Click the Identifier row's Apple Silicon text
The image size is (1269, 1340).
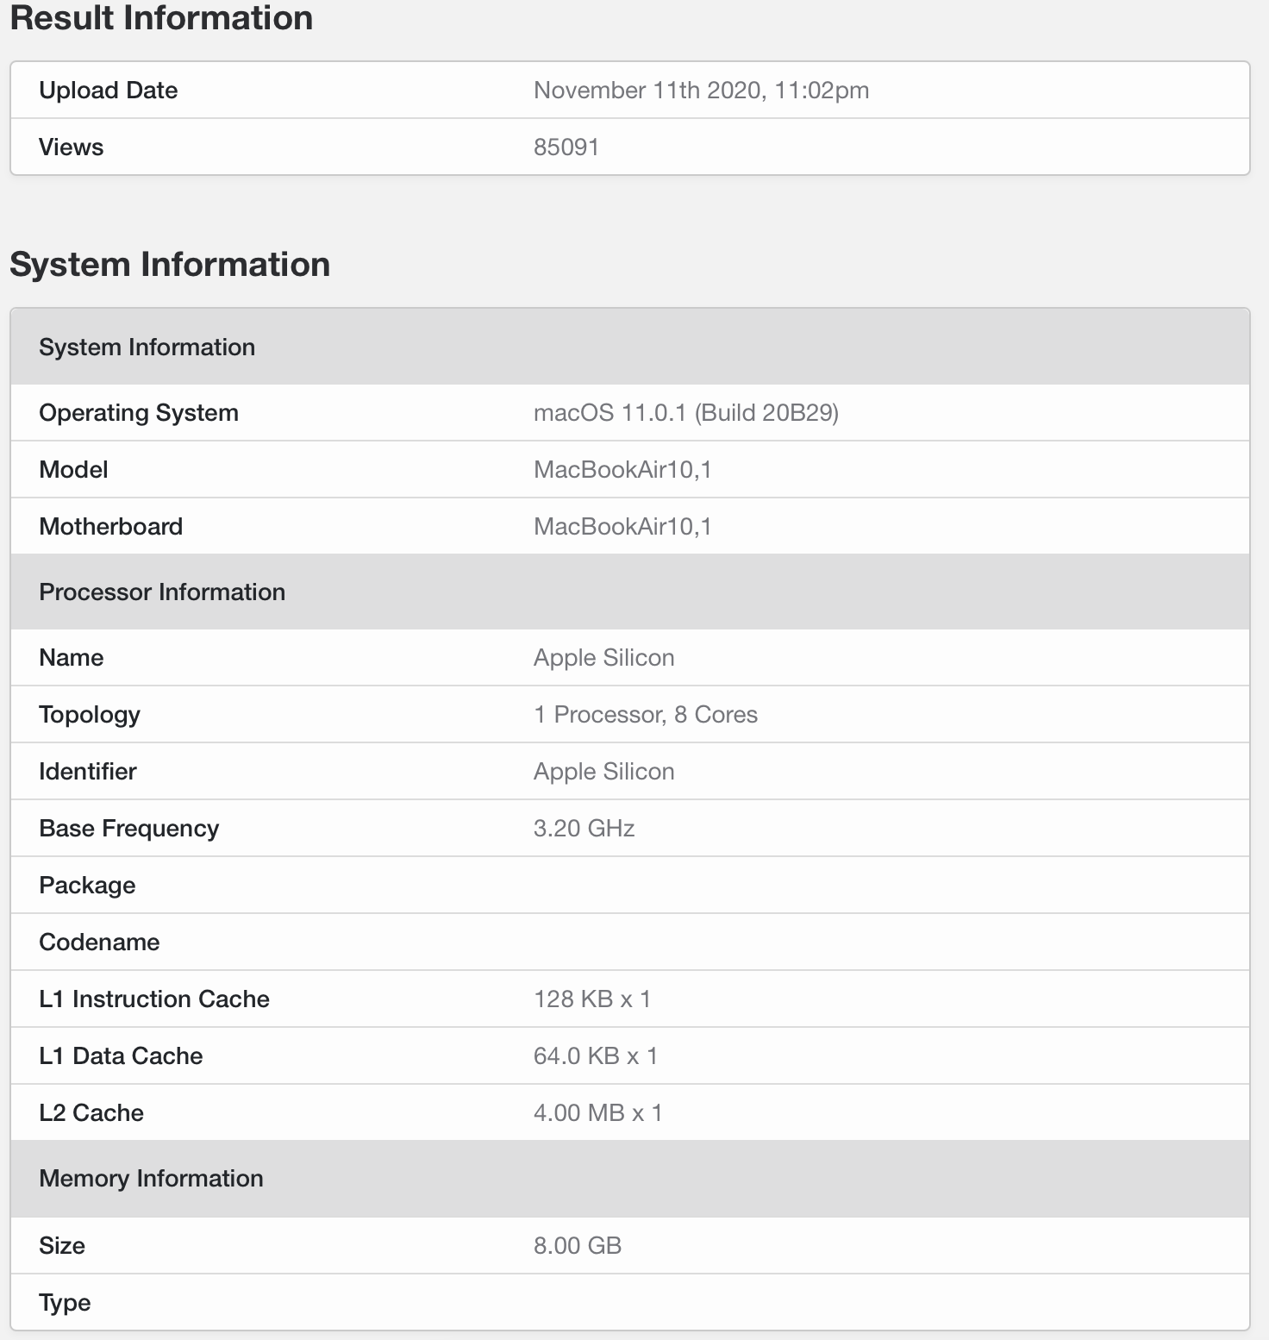603,772
